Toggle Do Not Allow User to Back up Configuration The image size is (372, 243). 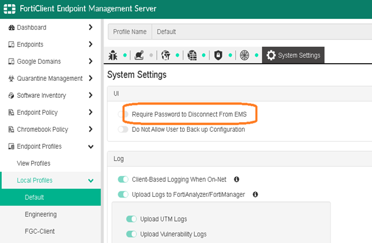pos(123,129)
